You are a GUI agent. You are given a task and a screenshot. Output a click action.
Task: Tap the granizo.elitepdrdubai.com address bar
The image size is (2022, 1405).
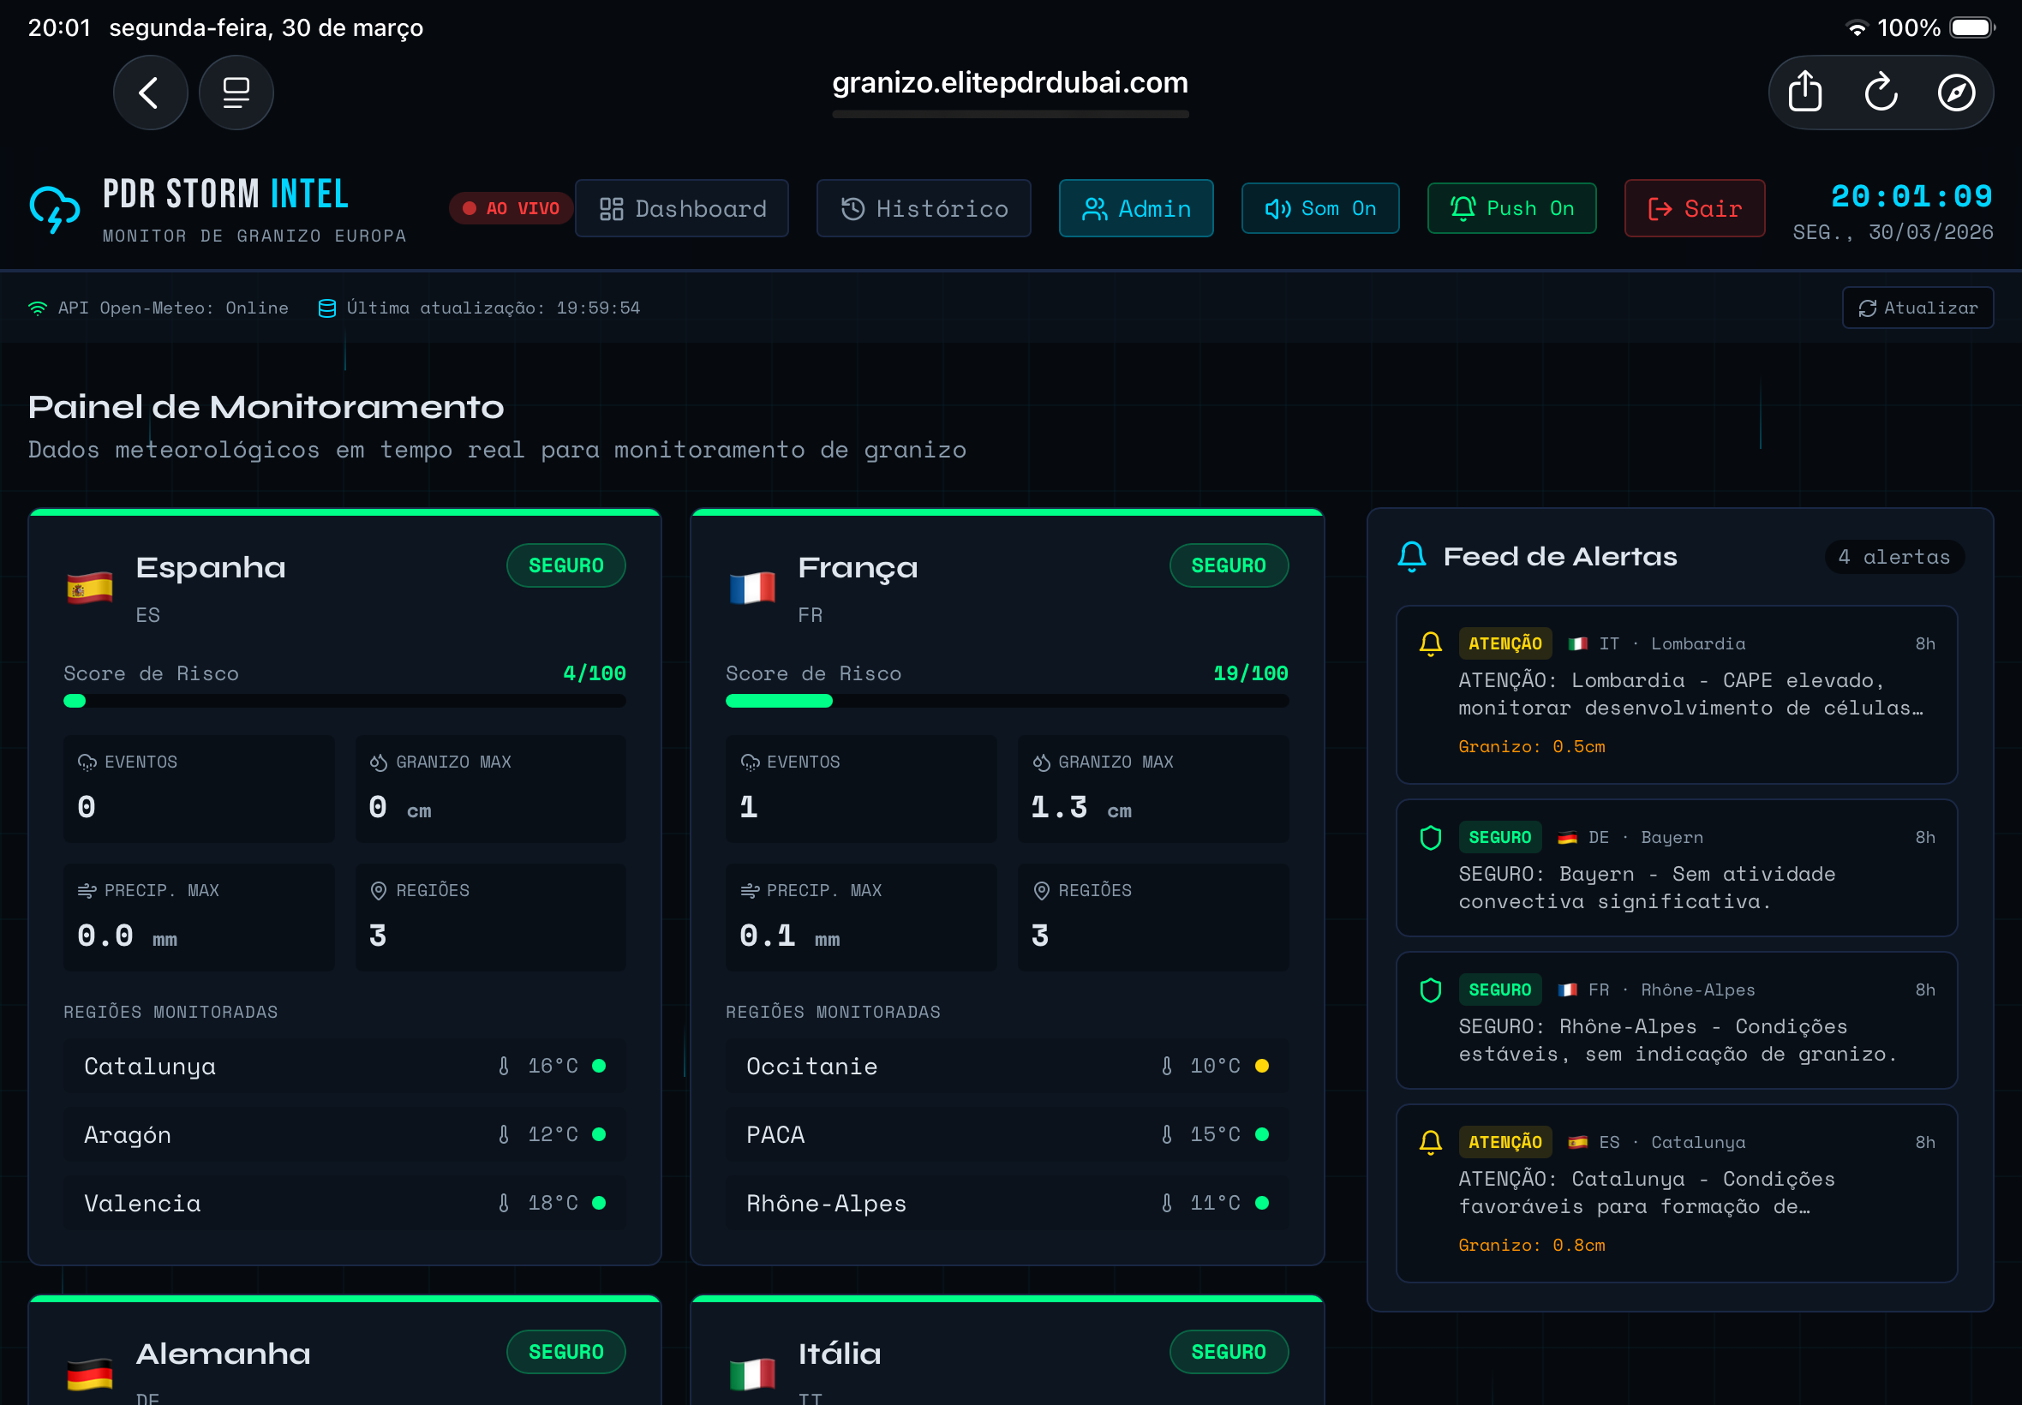(x=1009, y=84)
